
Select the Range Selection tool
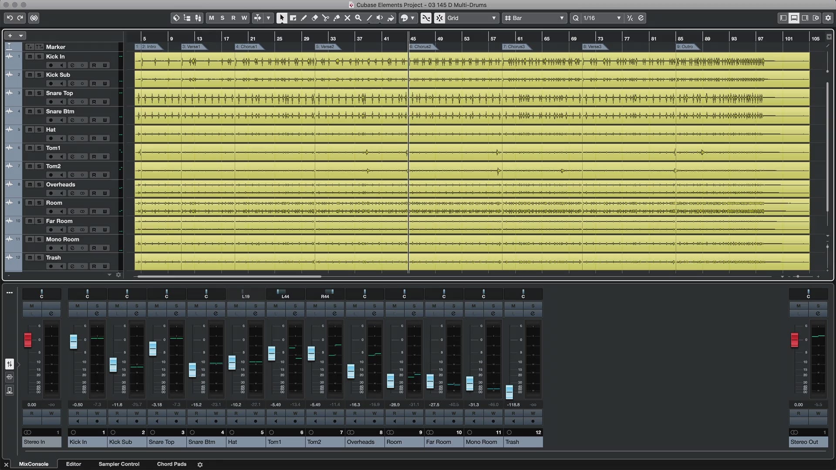(x=293, y=18)
